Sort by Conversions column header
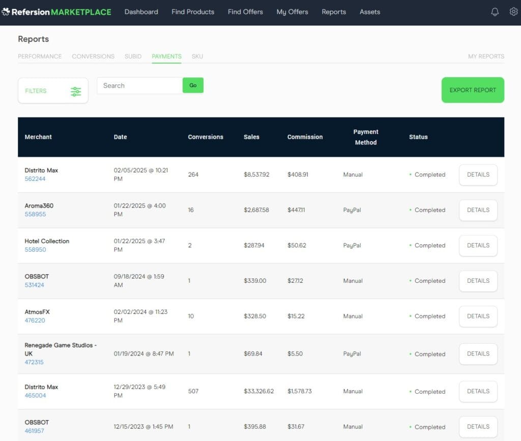521x441 pixels. [206, 137]
